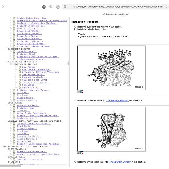Follow the "Timing Chain System" reference link
Viewport: 169px width, 169px height.
click(x=120, y=162)
